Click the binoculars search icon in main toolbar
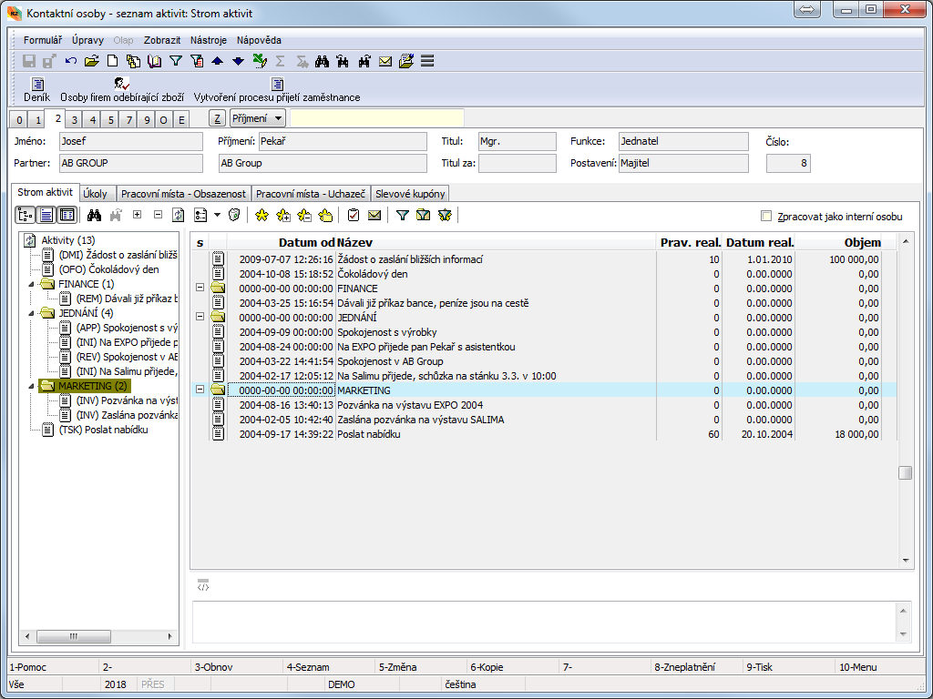The height and width of the screenshot is (699, 933). 322,61
